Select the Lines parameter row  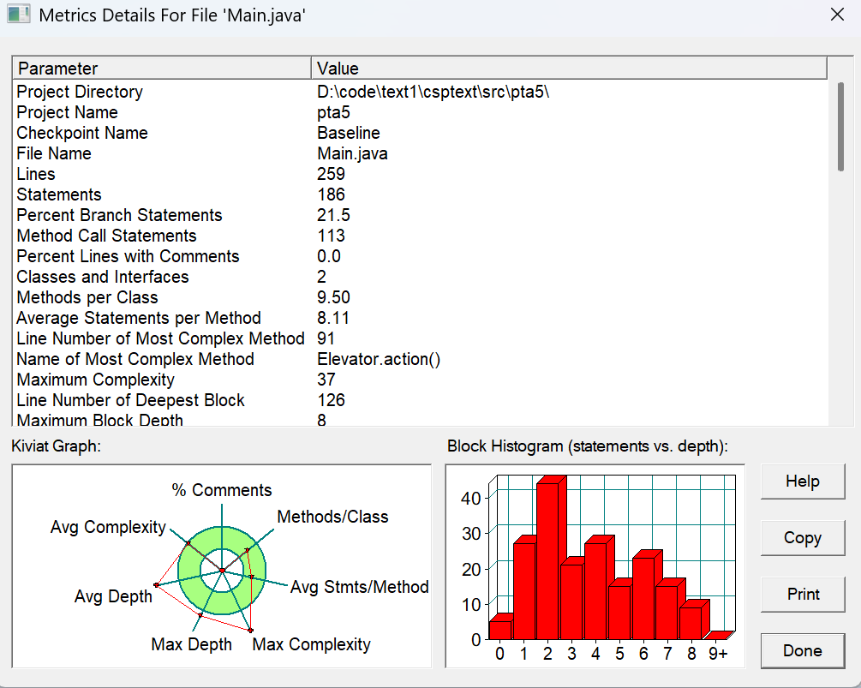pos(420,174)
